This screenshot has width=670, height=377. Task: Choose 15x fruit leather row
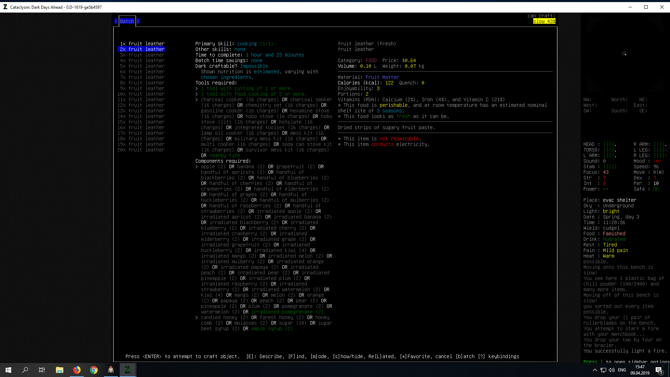(141, 122)
